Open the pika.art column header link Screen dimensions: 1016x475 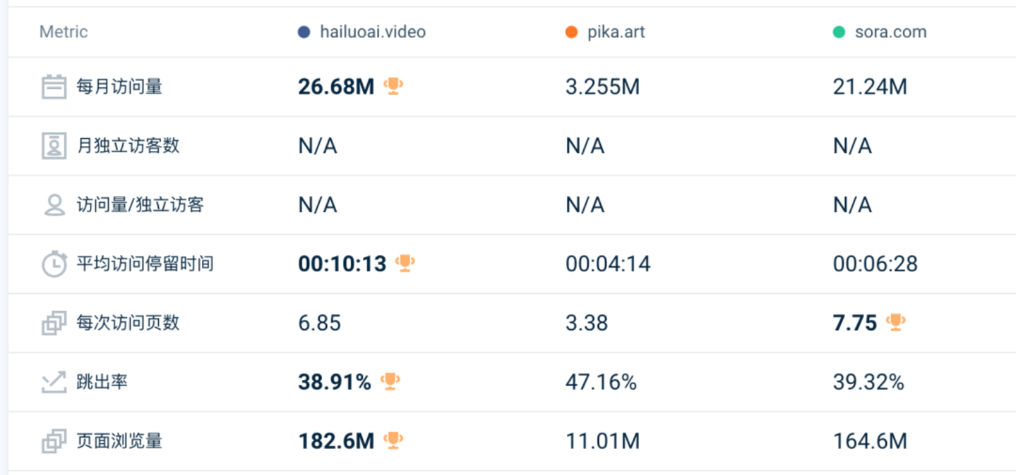pos(616,32)
